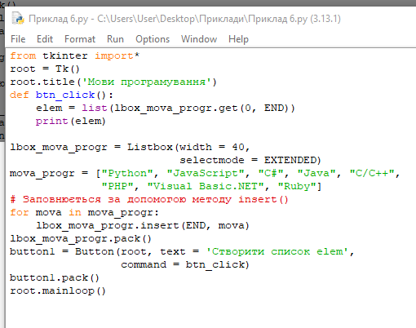Viewport: 416px width, 328px height.
Task: Click 'print' in the print(elem) line
Action: coord(51,121)
